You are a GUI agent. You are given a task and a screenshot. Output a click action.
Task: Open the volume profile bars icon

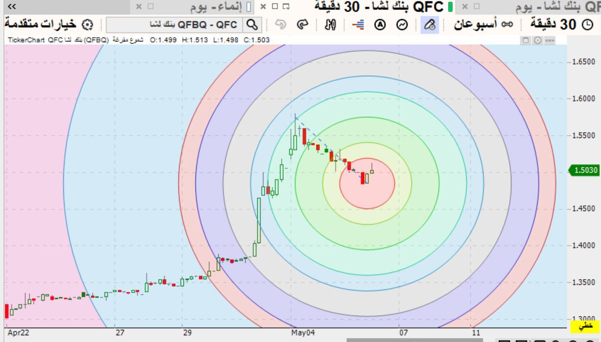[358, 25]
